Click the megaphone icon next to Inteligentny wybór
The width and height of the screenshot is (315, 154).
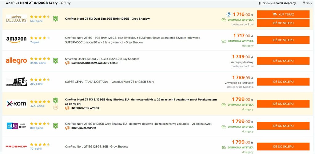(x=67, y=108)
